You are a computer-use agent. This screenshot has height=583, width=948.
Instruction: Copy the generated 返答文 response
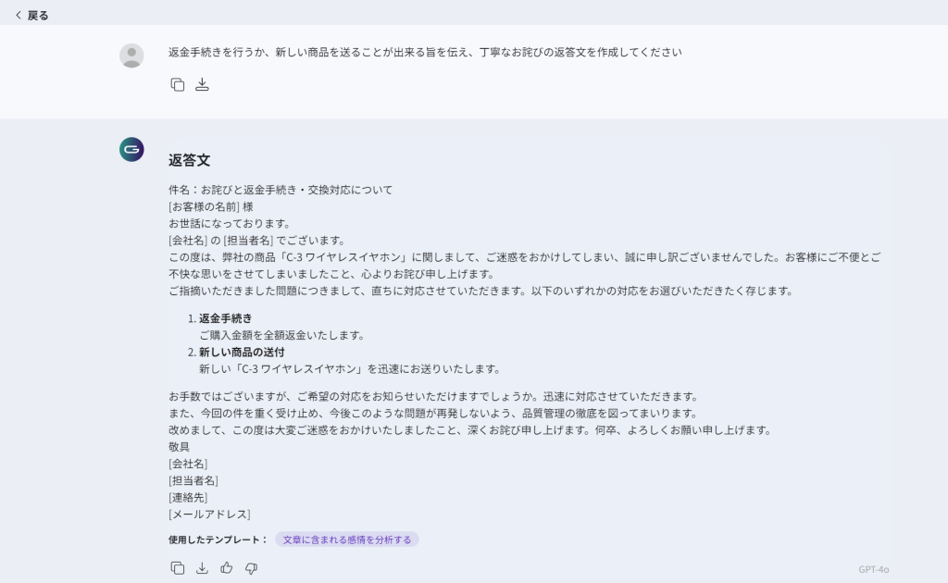pos(178,568)
